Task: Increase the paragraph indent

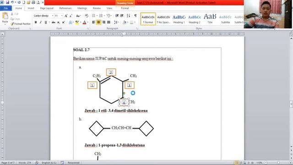Action: point(122,16)
